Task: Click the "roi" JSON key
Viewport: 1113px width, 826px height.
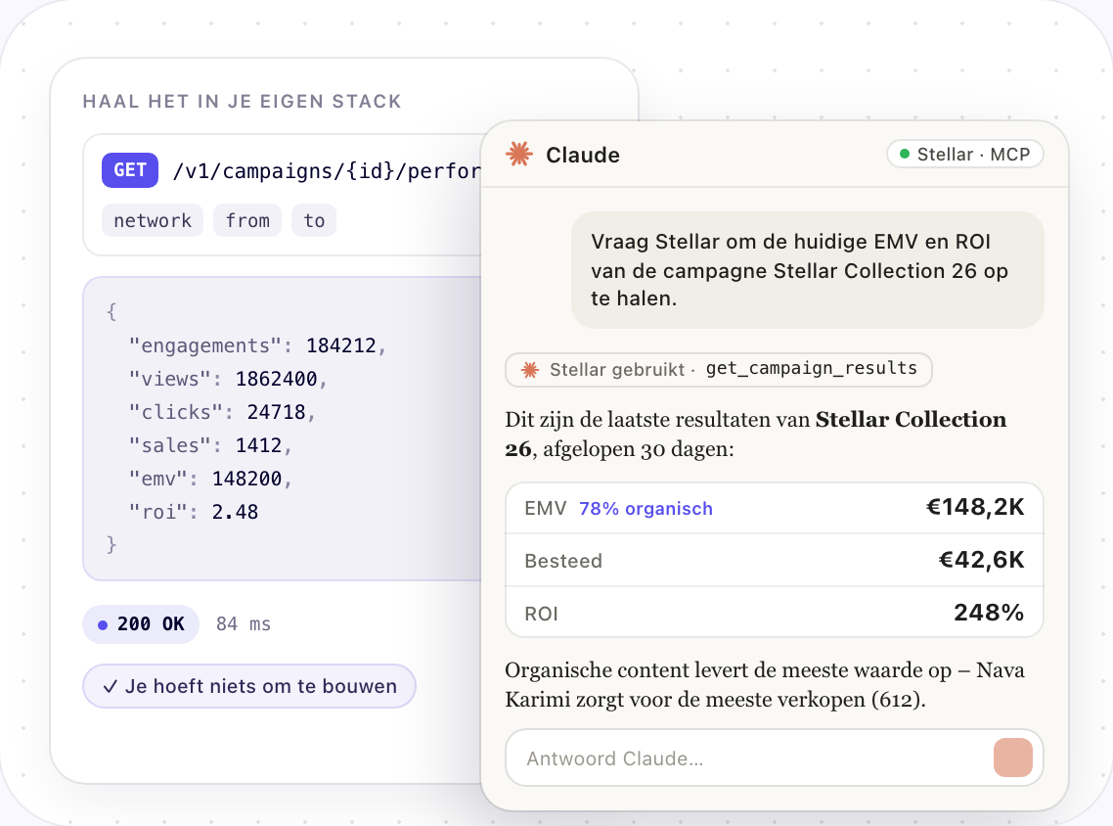Action: tap(157, 512)
